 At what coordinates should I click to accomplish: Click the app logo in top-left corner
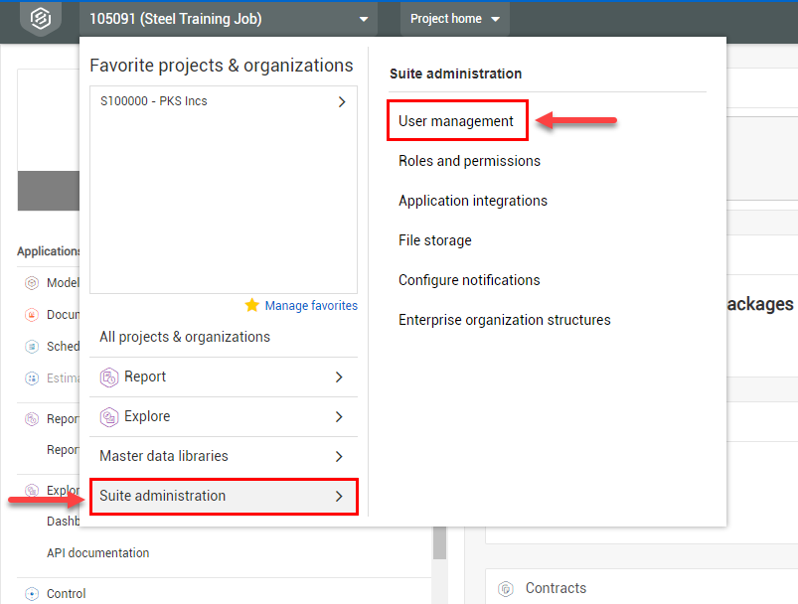click(40, 20)
